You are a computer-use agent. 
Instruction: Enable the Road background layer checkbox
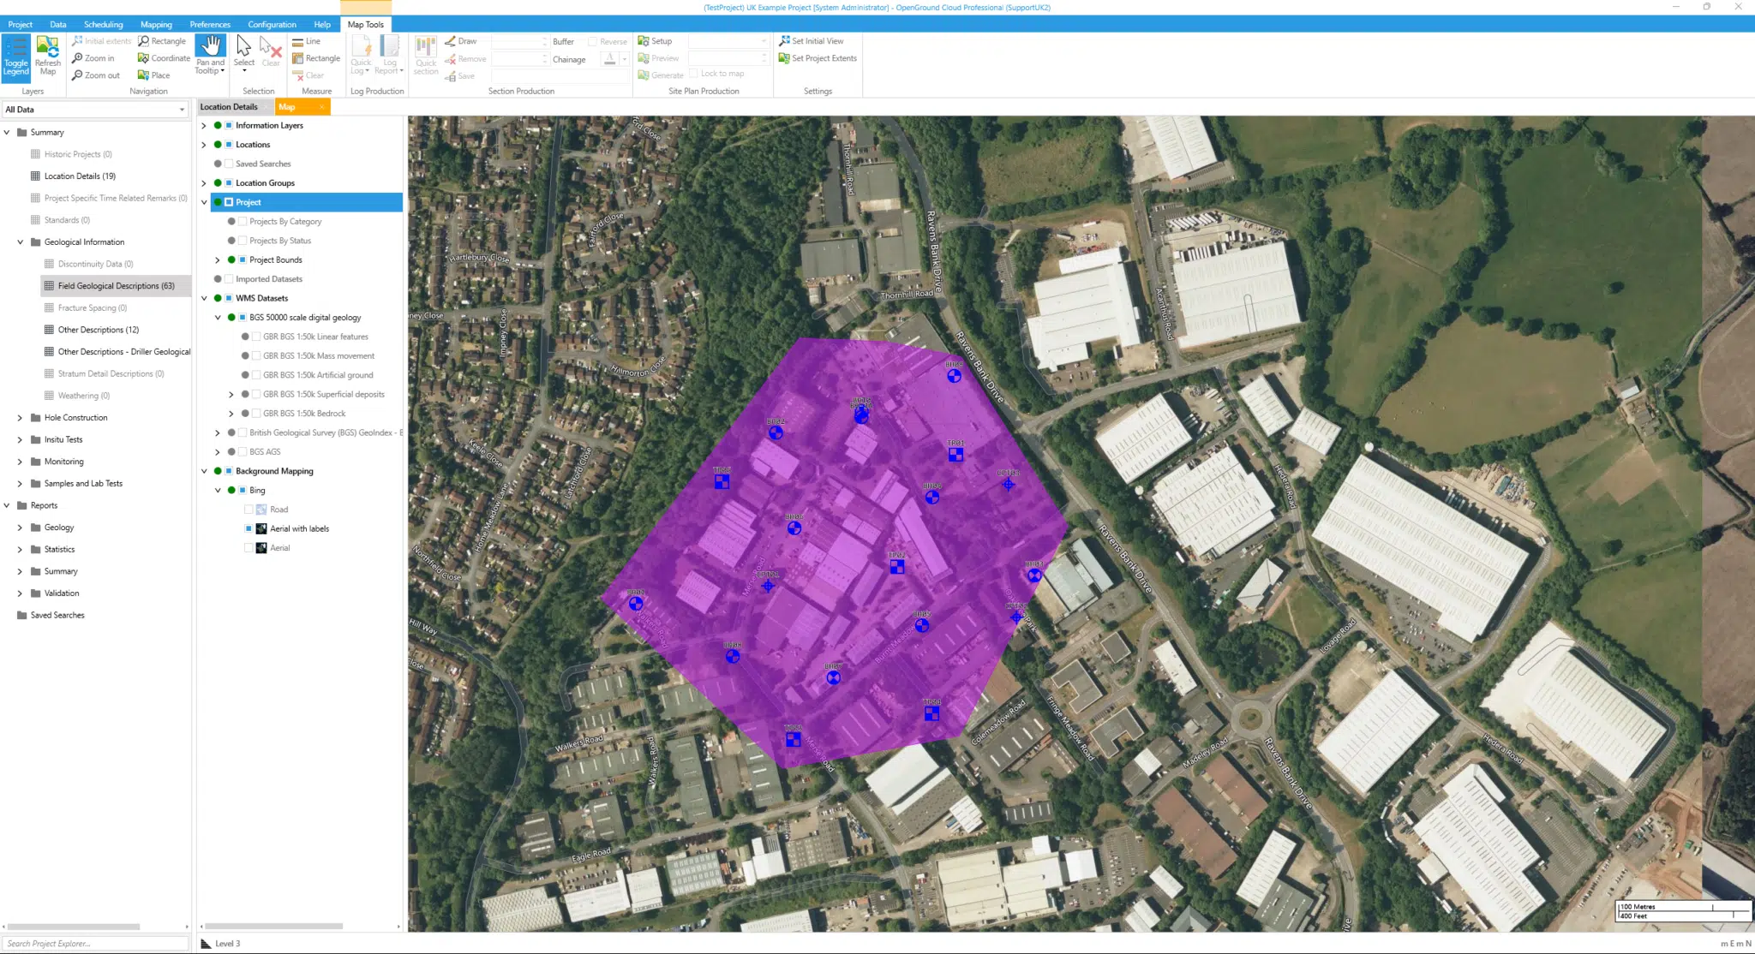[x=249, y=510]
